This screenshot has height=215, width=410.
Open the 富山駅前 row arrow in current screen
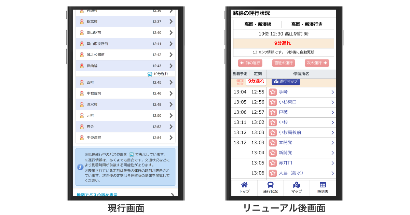tap(171, 32)
